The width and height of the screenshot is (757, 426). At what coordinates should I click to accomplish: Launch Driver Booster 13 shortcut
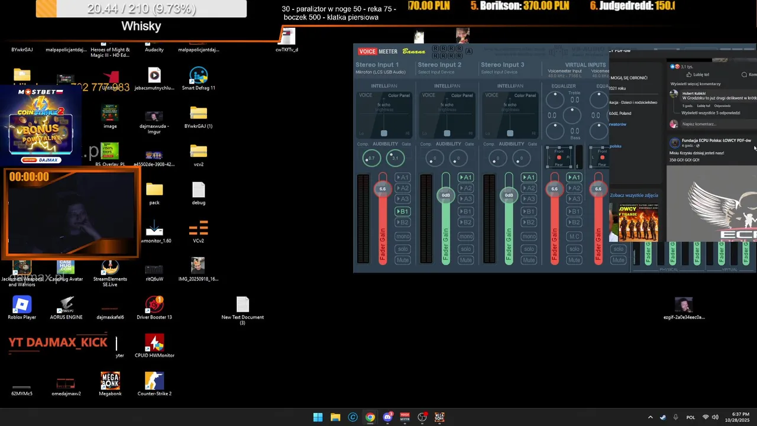coord(154,308)
